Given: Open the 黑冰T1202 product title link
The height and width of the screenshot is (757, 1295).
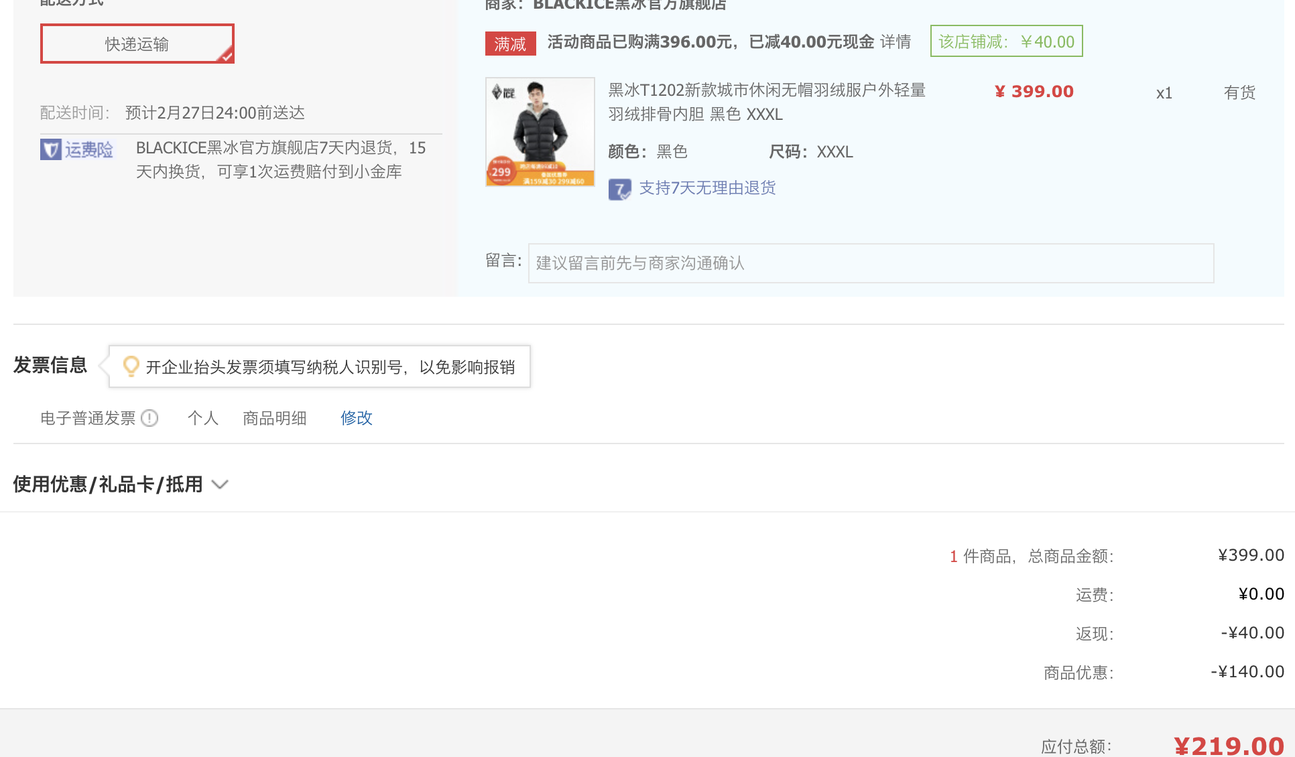Looking at the screenshot, I should point(767,102).
